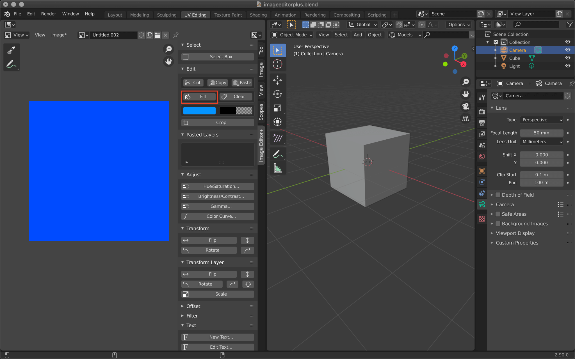Viewport: 575px width, 359px height.
Task: Hide the Cube in the outliner
Action: 567,58
